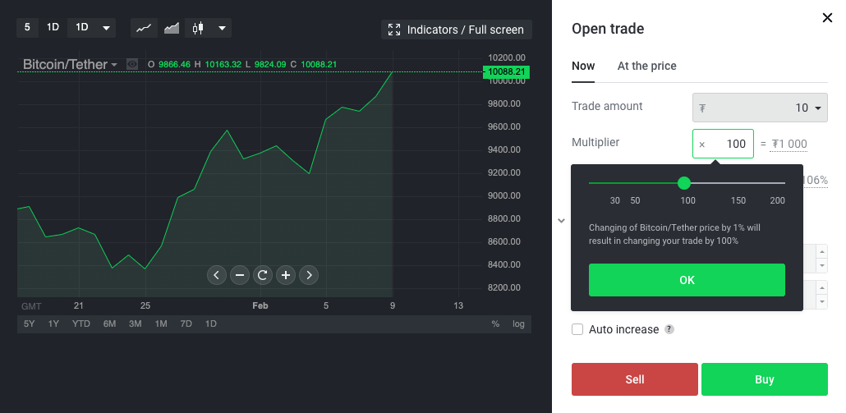Open the 1D interval dropdown
Image resolution: width=846 pixels, height=413 pixels.
[x=91, y=27]
